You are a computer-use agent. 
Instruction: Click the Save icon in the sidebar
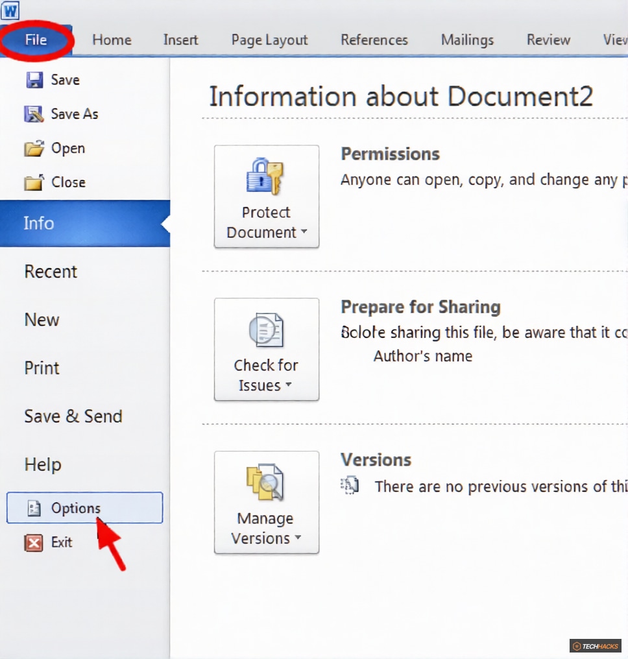(x=35, y=79)
